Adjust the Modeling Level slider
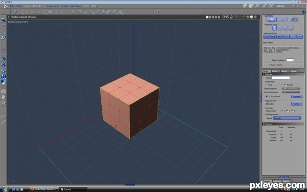 point(291,89)
